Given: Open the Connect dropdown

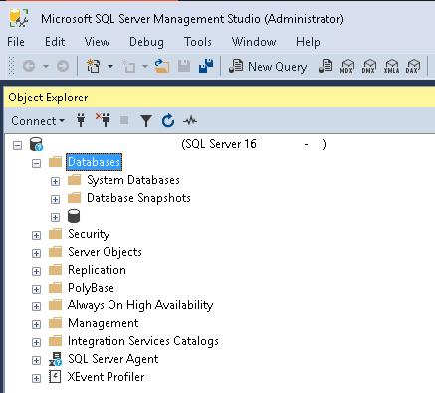Looking at the screenshot, I should (38, 121).
